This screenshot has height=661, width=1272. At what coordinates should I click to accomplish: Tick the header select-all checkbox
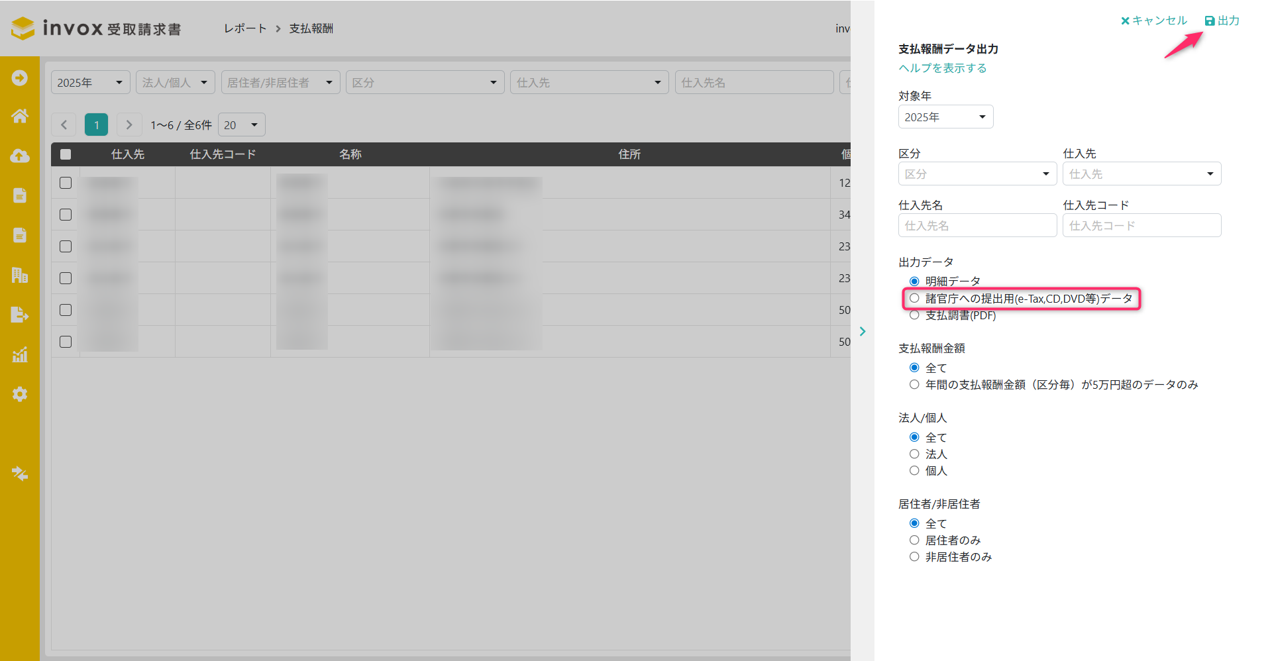coord(66,154)
